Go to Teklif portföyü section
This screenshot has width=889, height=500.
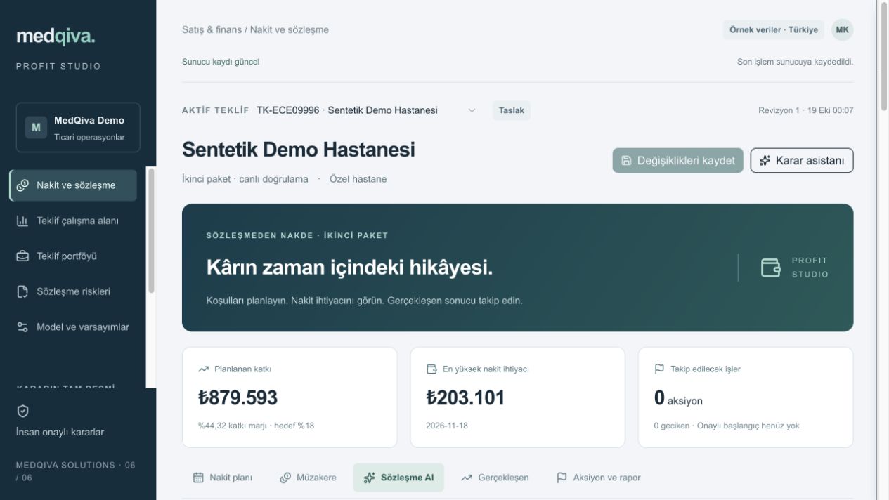coord(73,256)
